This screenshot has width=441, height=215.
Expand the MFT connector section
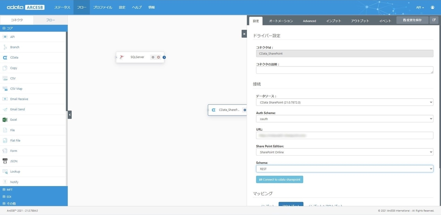click(34, 190)
